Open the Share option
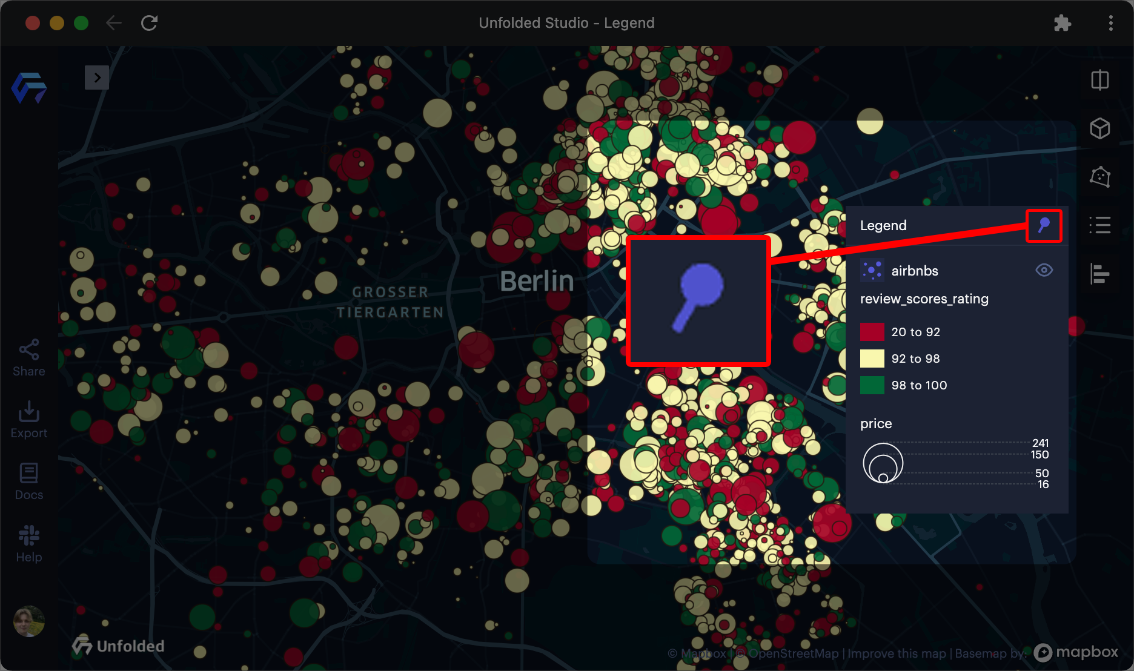 (x=29, y=359)
